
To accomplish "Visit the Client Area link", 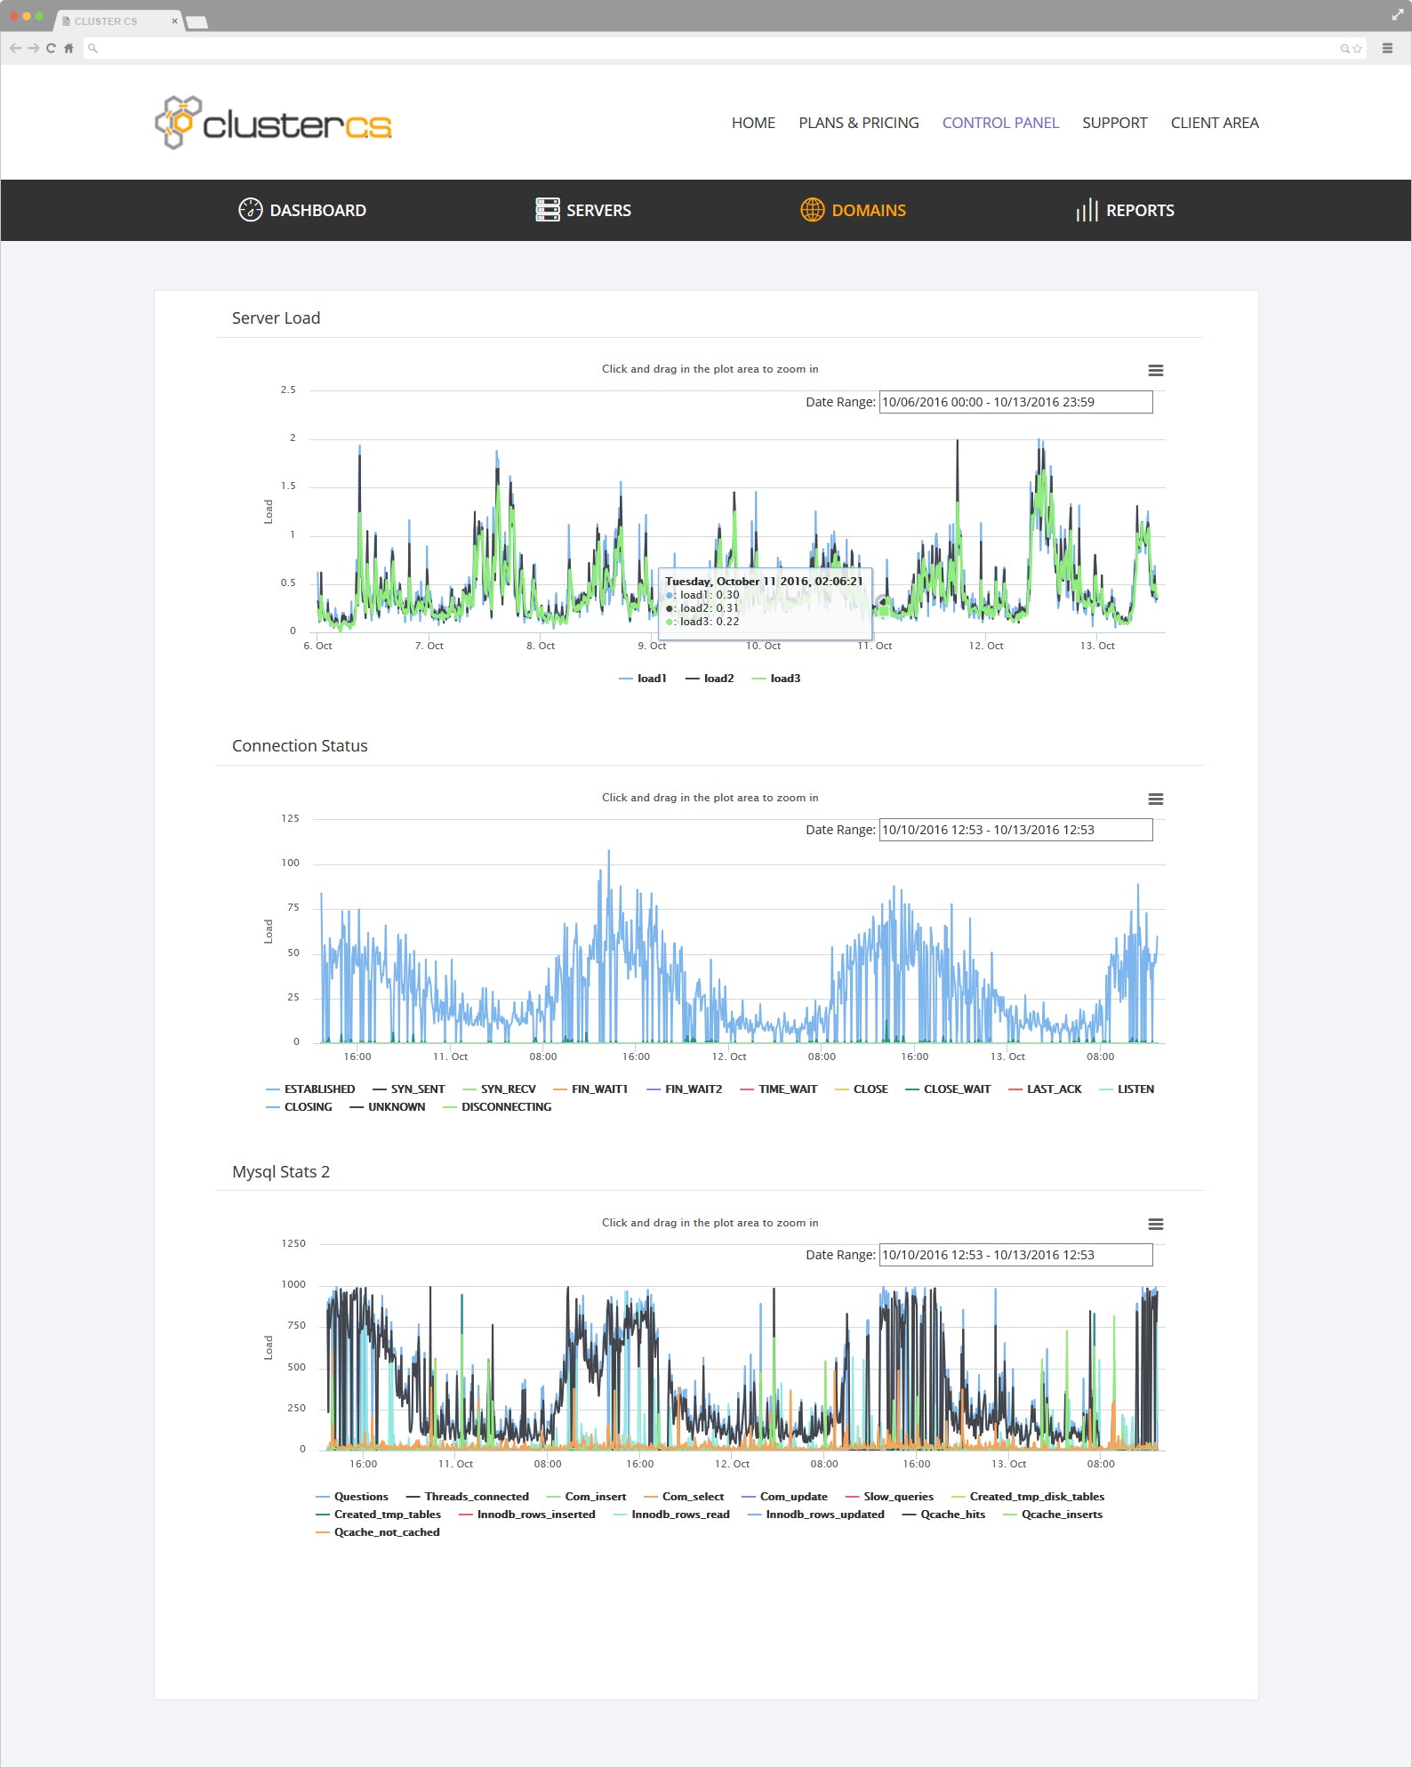I will click(1215, 123).
